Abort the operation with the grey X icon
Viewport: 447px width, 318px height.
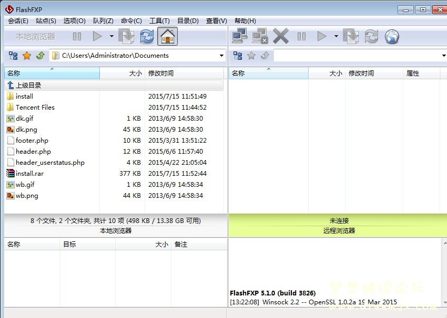tap(281, 36)
